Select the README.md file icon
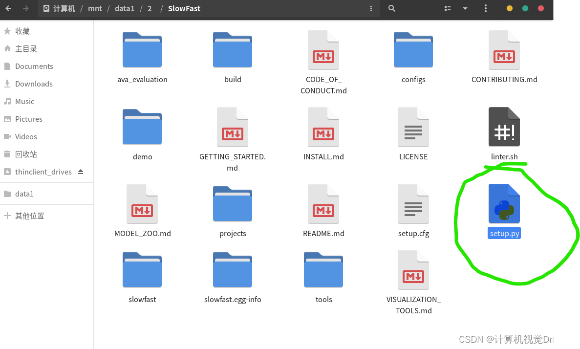 (323, 203)
